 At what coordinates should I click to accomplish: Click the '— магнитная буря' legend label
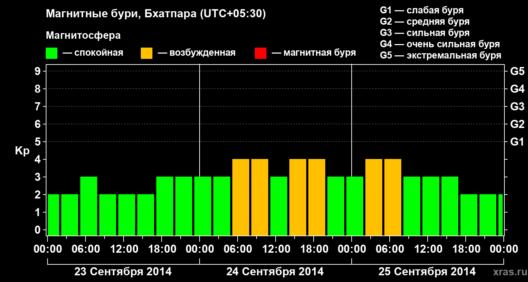(314, 53)
